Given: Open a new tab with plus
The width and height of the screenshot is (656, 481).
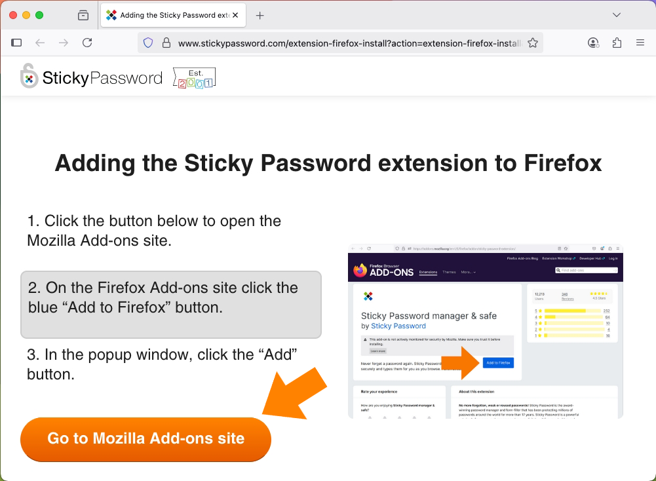Looking at the screenshot, I should pos(260,16).
